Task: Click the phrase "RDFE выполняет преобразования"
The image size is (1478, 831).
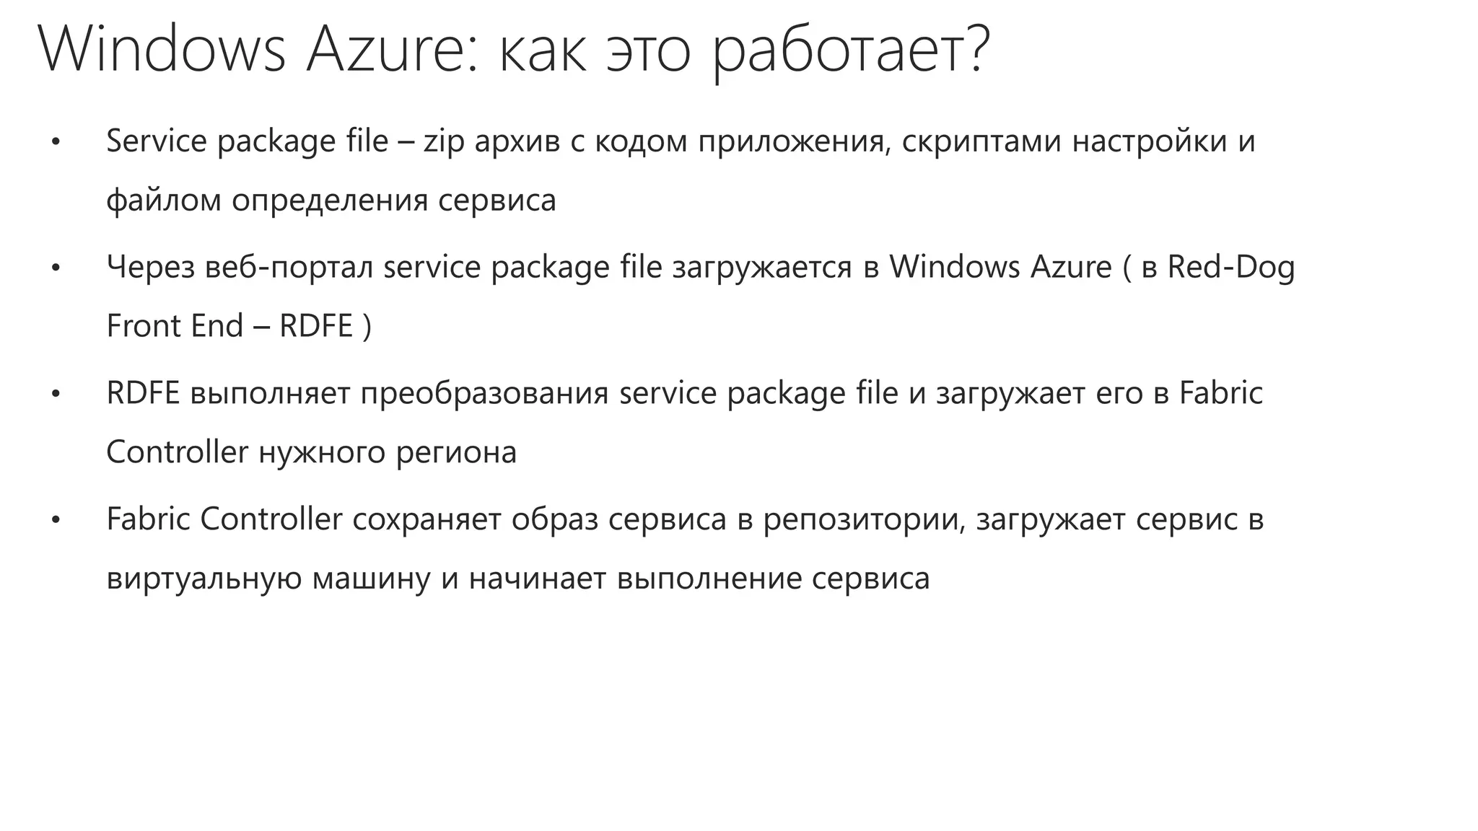Action: (357, 394)
